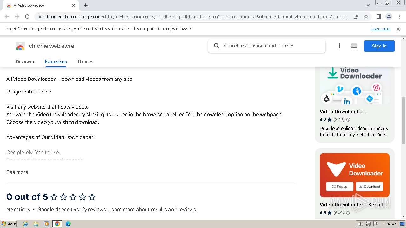Click the Chrome taskbar icon
The image size is (406, 228).
(x=57, y=224)
